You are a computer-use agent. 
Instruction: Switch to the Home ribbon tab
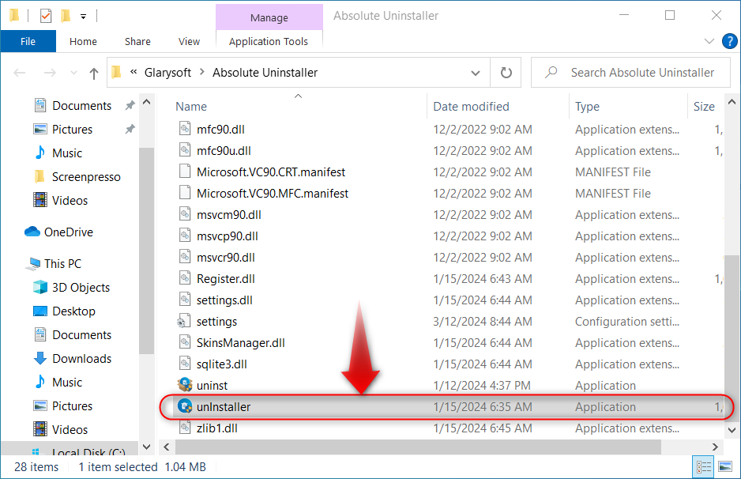coord(83,41)
